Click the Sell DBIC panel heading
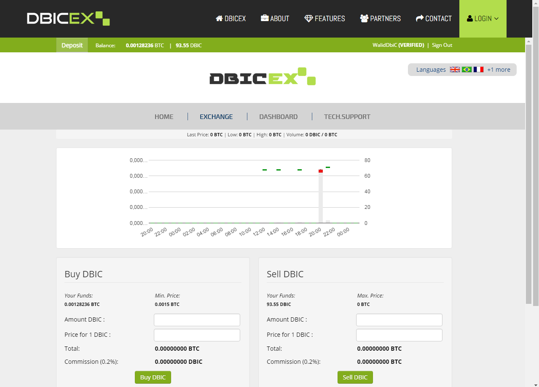 pos(285,274)
